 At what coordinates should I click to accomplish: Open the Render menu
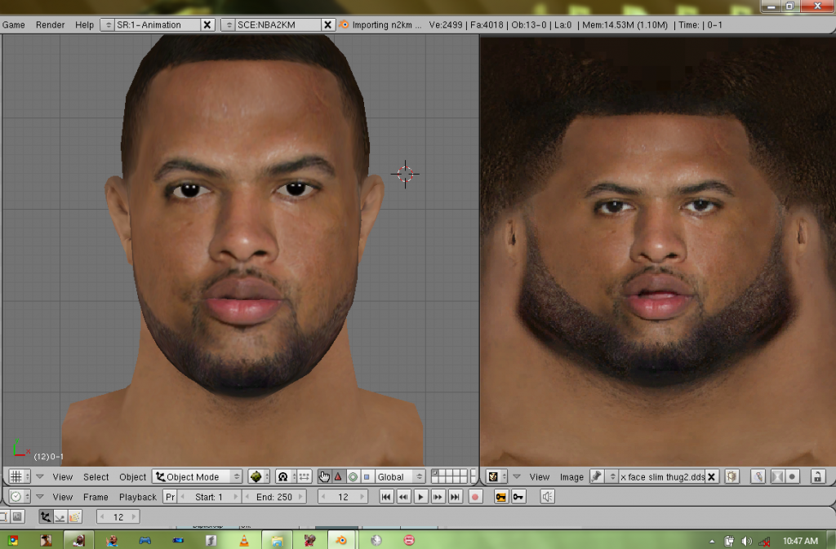pos(50,24)
